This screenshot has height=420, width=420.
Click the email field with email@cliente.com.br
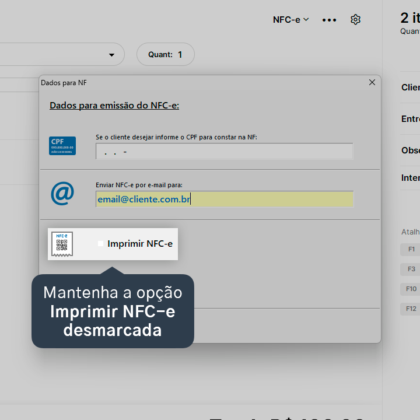tap(225, 199)
